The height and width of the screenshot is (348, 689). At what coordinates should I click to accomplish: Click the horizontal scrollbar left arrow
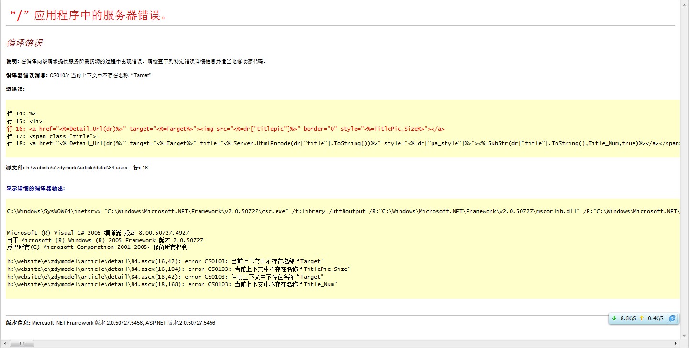point(4,344)
